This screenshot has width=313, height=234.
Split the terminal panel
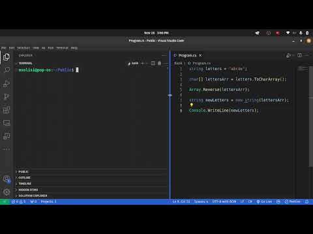[153, 63]
